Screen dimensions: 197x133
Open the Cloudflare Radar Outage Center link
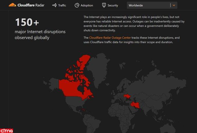110,38
